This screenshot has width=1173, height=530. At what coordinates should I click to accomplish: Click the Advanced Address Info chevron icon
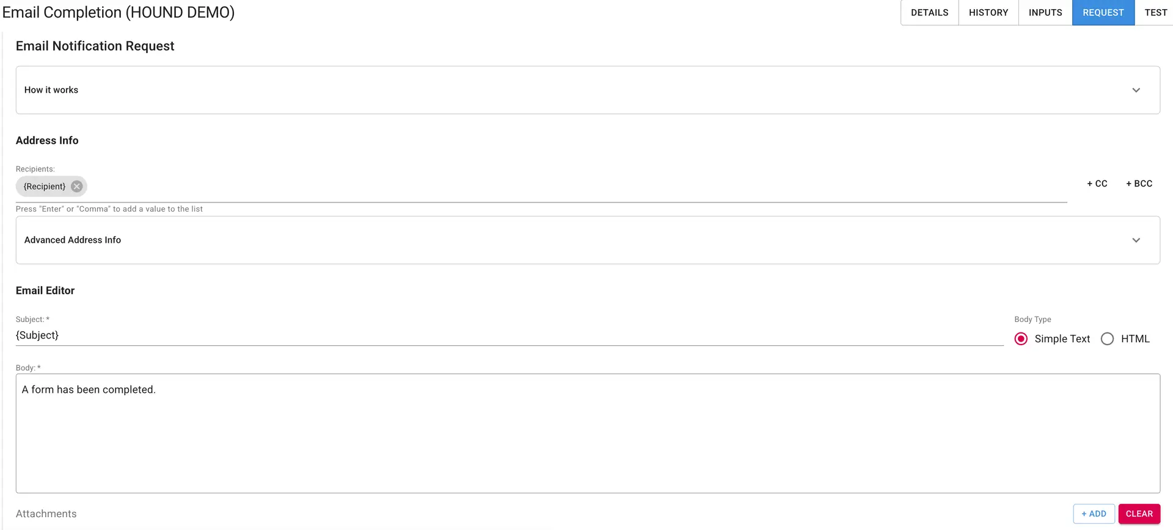[x=1136, y=240]
